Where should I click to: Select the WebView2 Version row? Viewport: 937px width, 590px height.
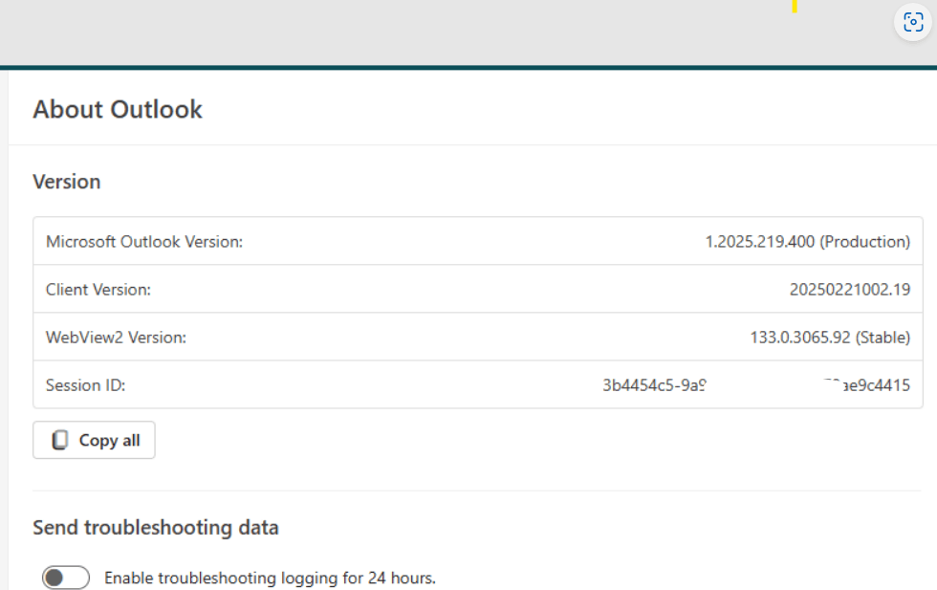(x=476, y=337)
